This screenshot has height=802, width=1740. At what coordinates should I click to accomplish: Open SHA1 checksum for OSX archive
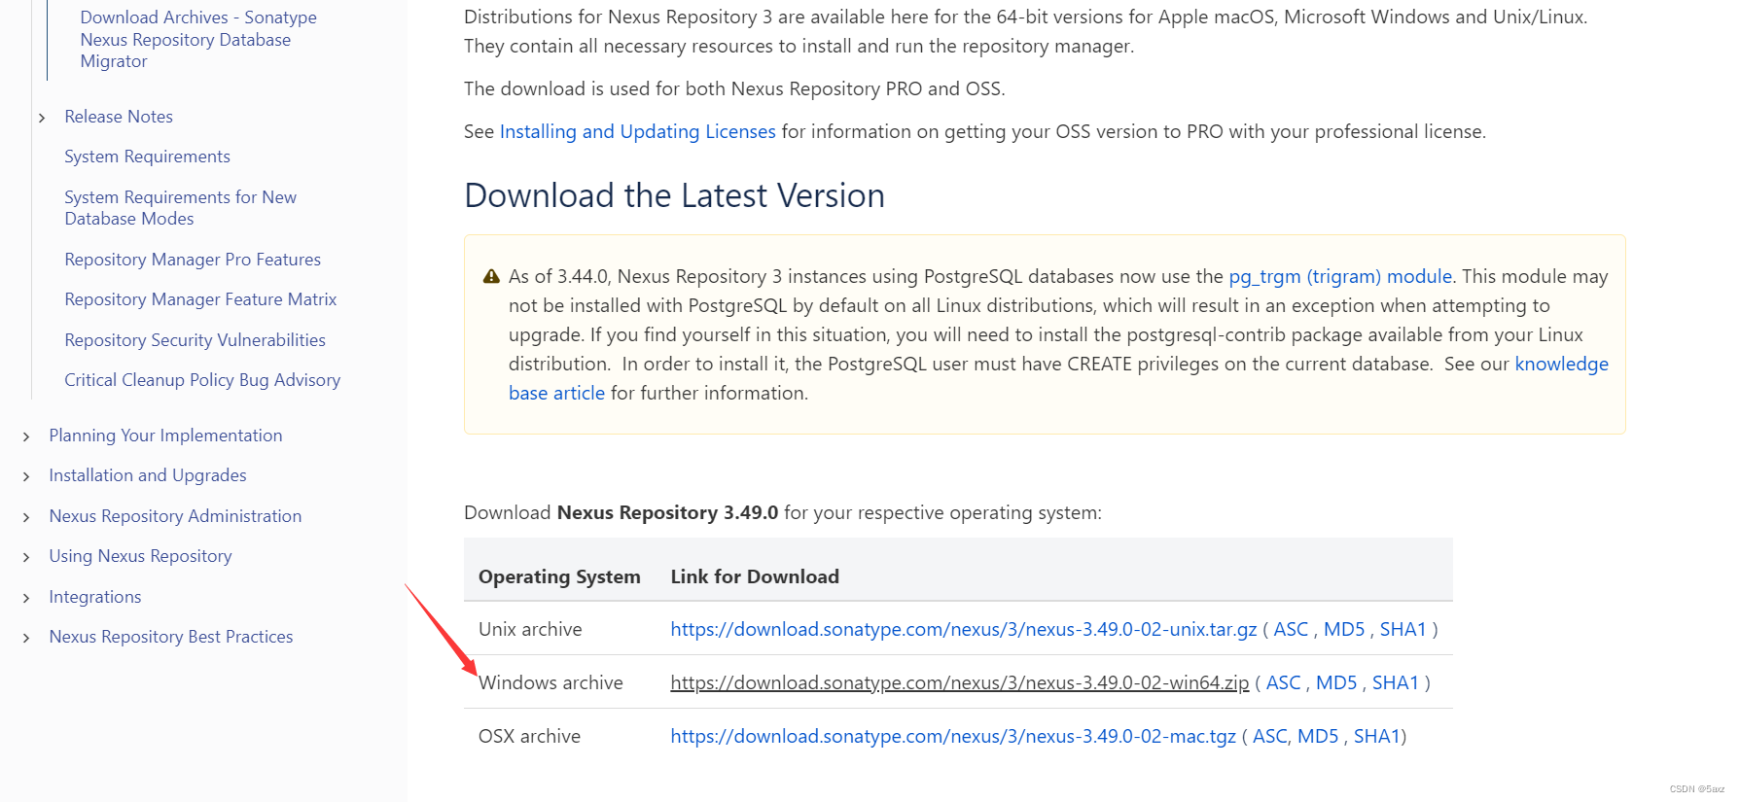[x=1377, y=736]
